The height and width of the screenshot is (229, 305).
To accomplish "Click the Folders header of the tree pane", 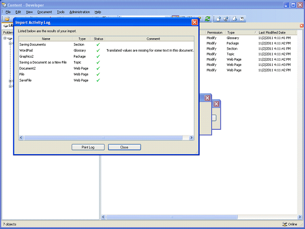I will [8, 32].
